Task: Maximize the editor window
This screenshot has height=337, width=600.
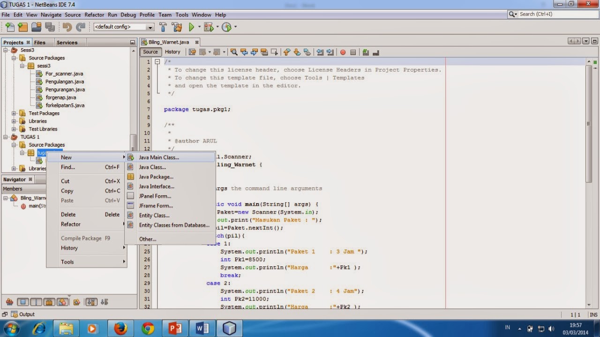Action: click(x=594, y=42)
